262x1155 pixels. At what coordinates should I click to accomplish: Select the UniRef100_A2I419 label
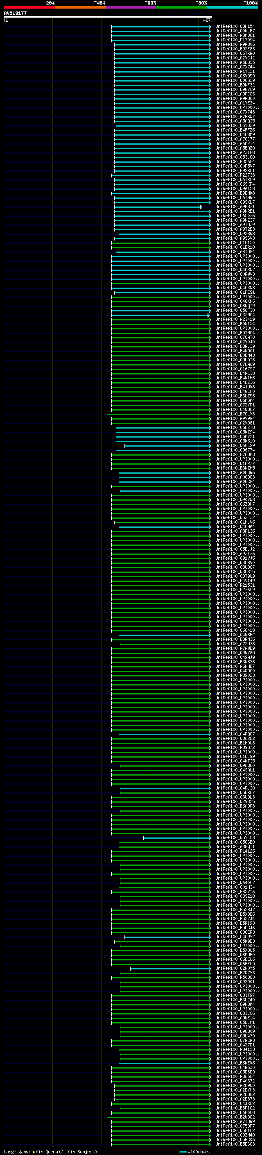click(x=235, y=319)
